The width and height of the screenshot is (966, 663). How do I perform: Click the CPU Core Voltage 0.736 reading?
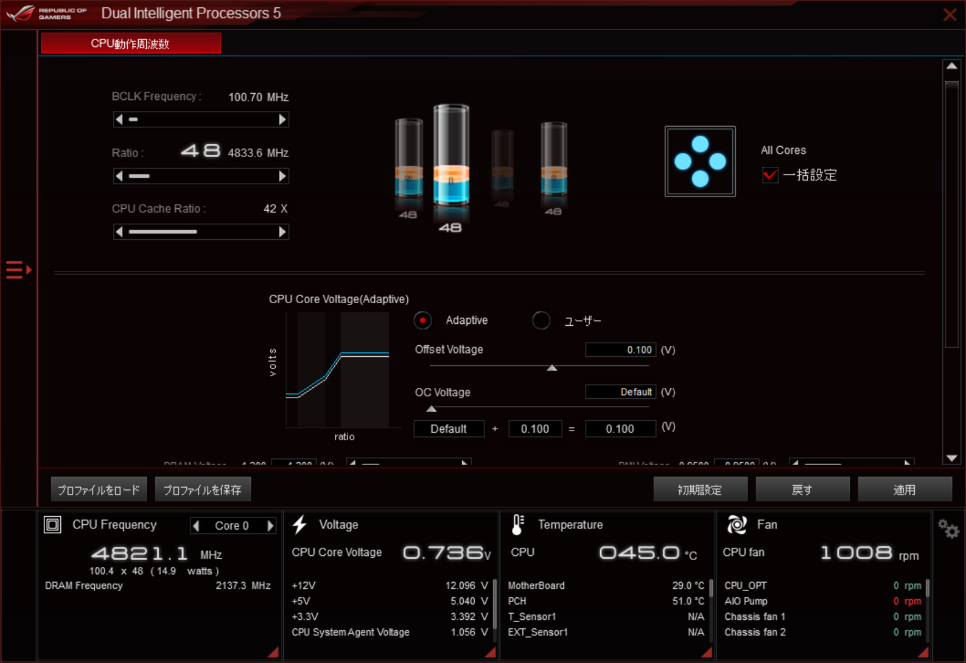[x=447, y=553]
